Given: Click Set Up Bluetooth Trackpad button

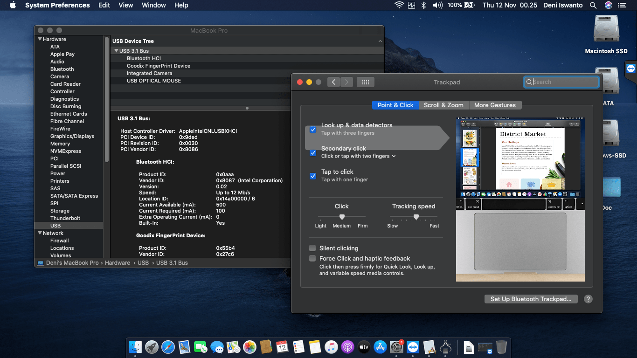Looking at the screenshot, I should click(531, 299).
